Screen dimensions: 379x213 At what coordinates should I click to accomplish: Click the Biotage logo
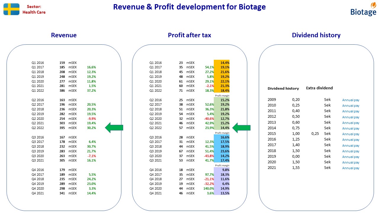(363, 9)
